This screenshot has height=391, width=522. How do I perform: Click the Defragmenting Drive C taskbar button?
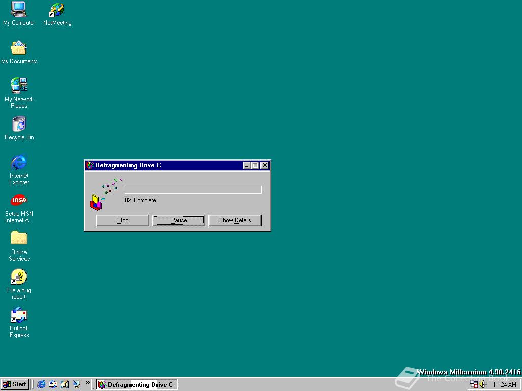tap(137, 385)
